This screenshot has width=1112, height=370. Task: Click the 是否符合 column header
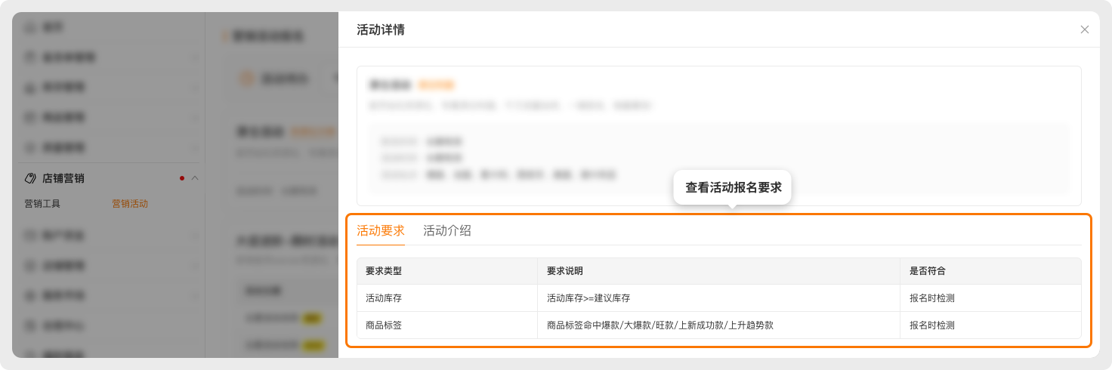pos(928,271)
